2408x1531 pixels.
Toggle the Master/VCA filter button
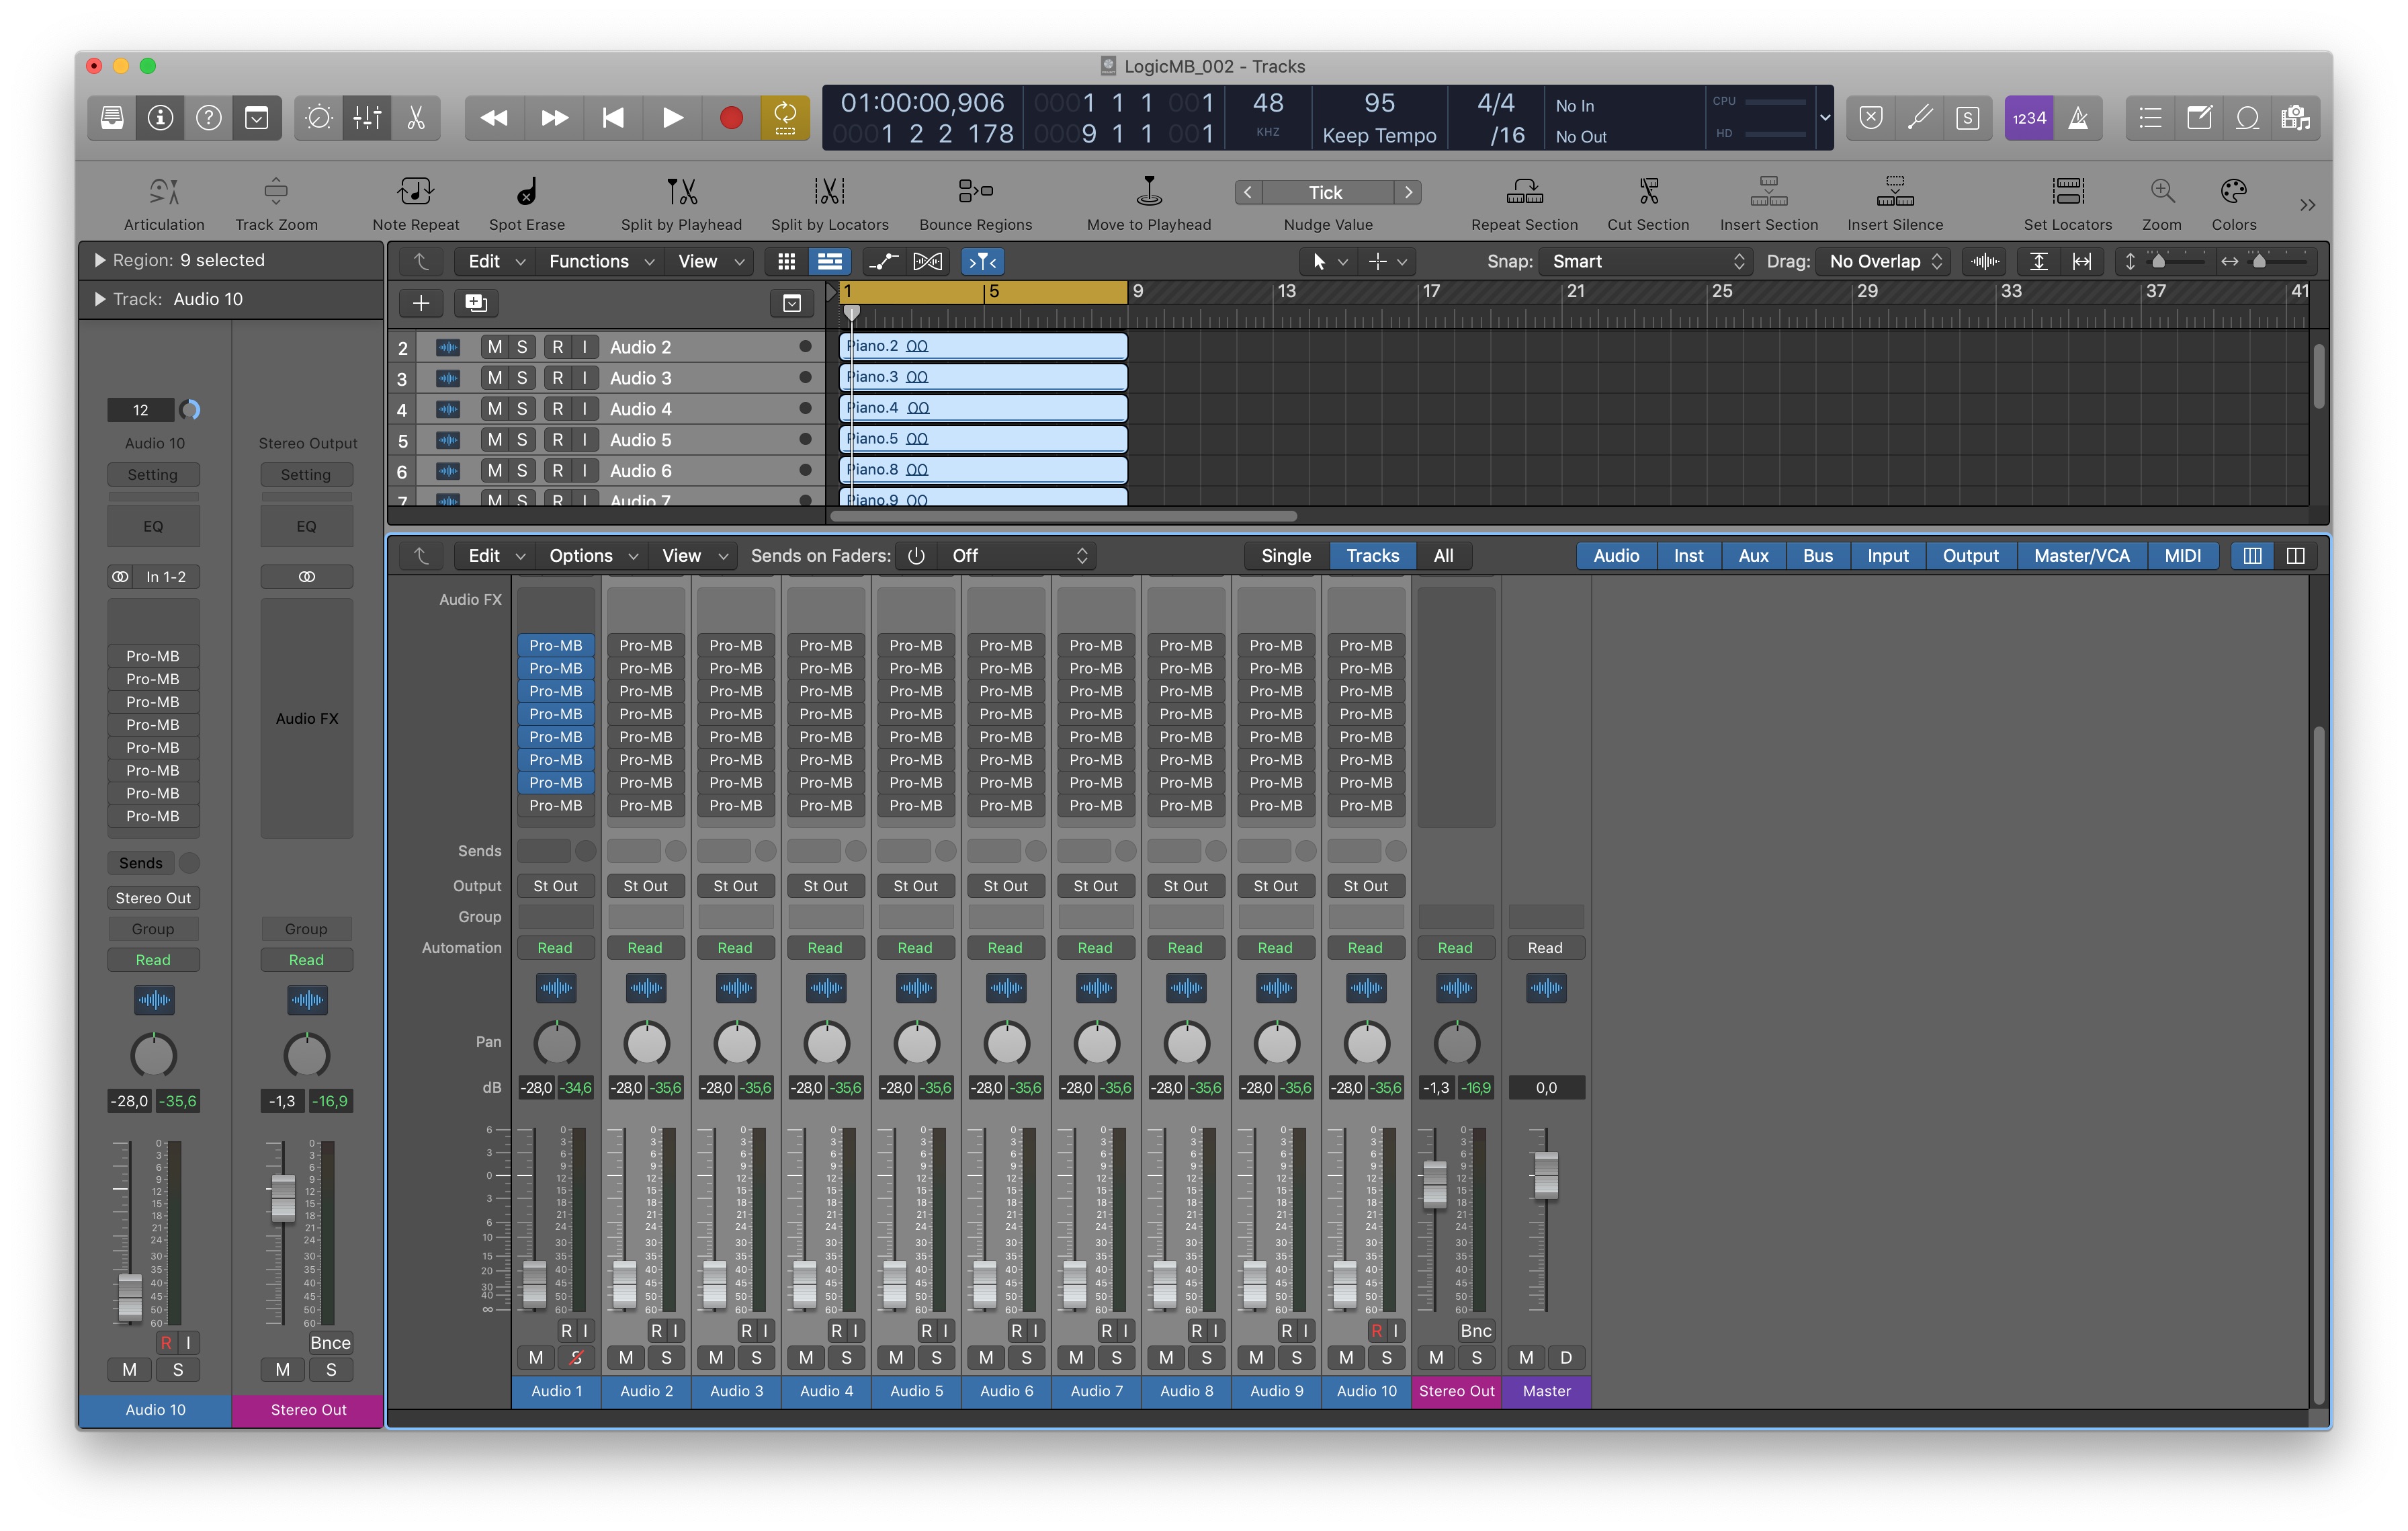pos(2082,556)
